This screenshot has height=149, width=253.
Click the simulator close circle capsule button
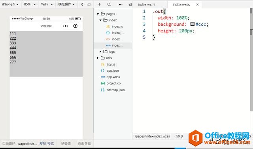pyautogui.click(x=76, y=26)
